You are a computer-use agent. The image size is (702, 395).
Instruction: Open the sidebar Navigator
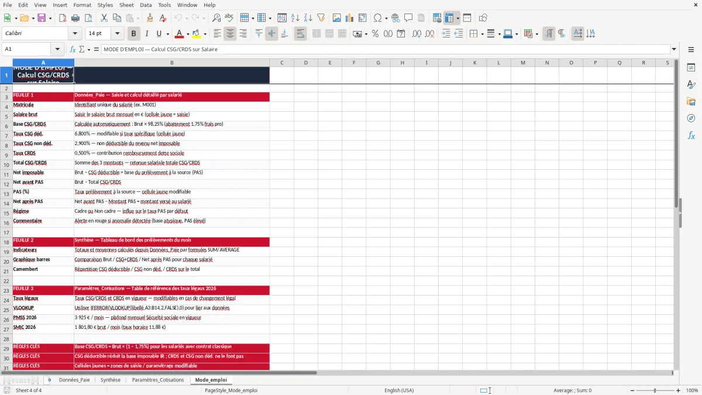(691, 118)
